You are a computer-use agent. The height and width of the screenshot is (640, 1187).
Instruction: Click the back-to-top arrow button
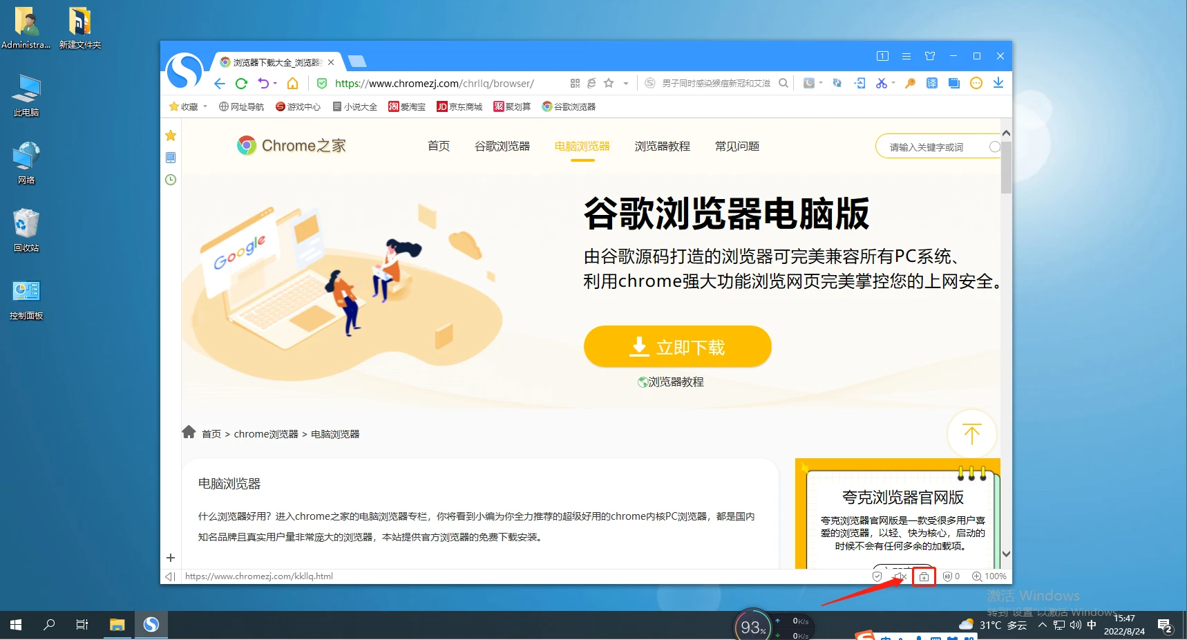971,434
